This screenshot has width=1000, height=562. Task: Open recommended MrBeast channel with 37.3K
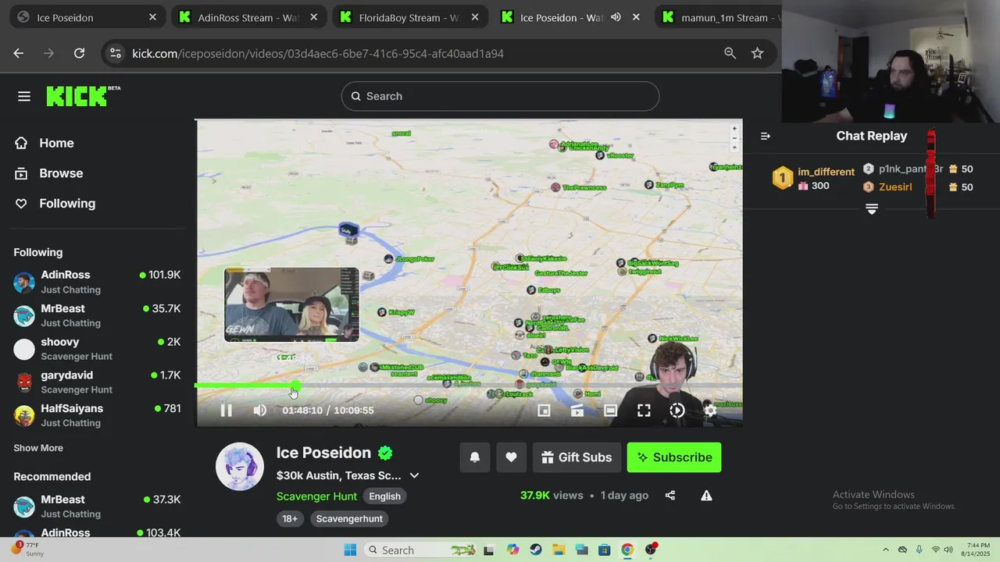[98, 506]
